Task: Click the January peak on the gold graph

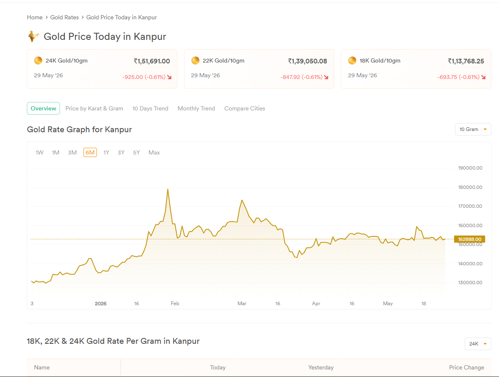Action: click(x=168, y=189)
